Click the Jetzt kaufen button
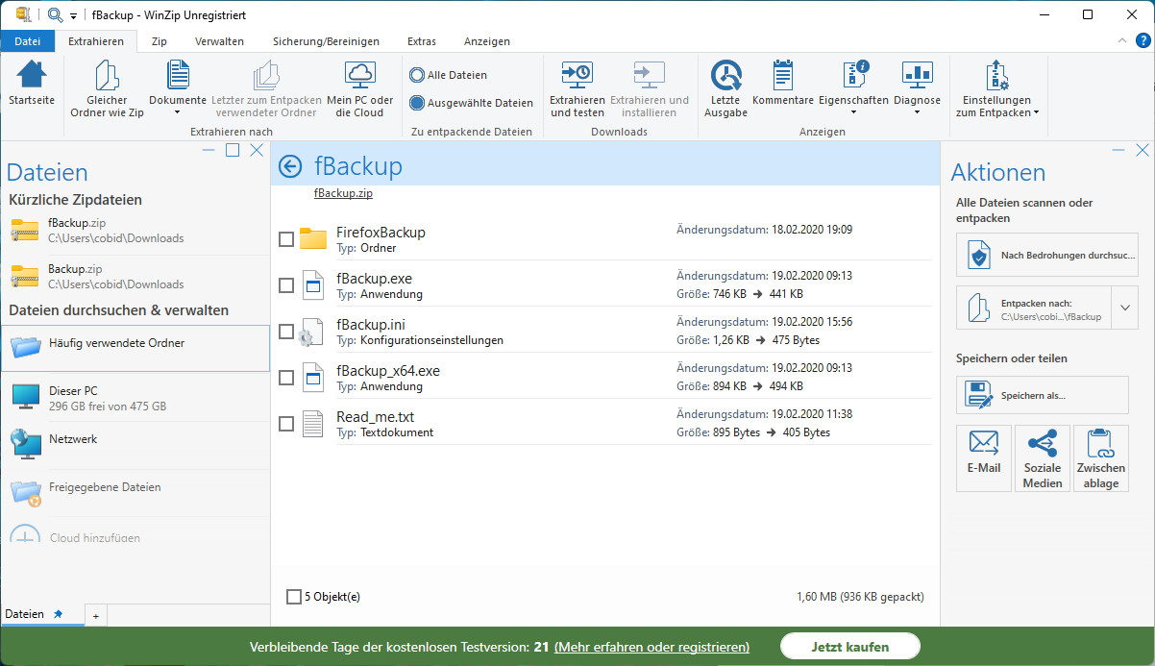 [x=849, y=646]
